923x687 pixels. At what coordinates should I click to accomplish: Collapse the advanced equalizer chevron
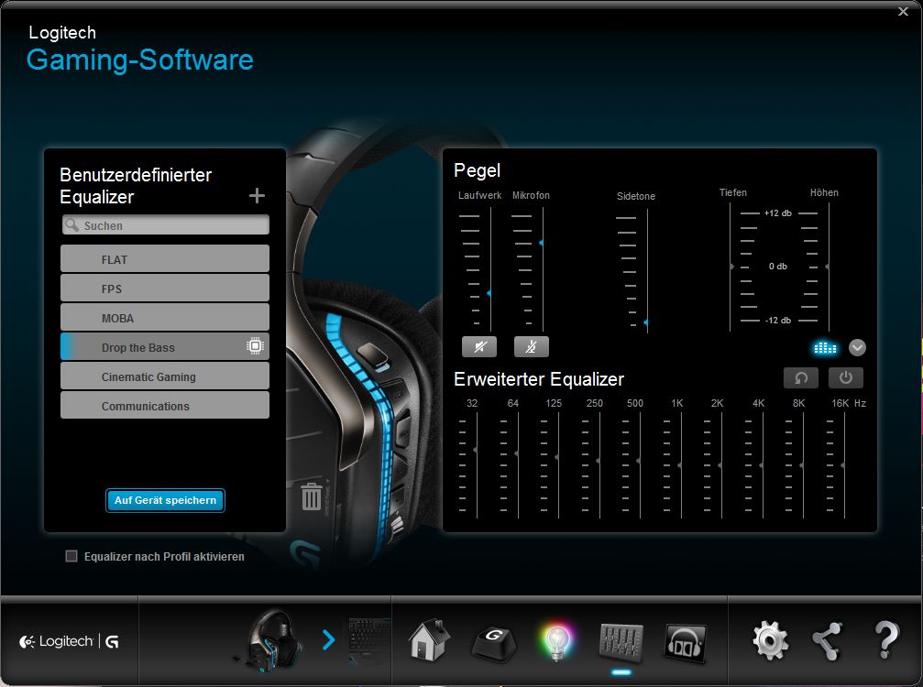857,347
